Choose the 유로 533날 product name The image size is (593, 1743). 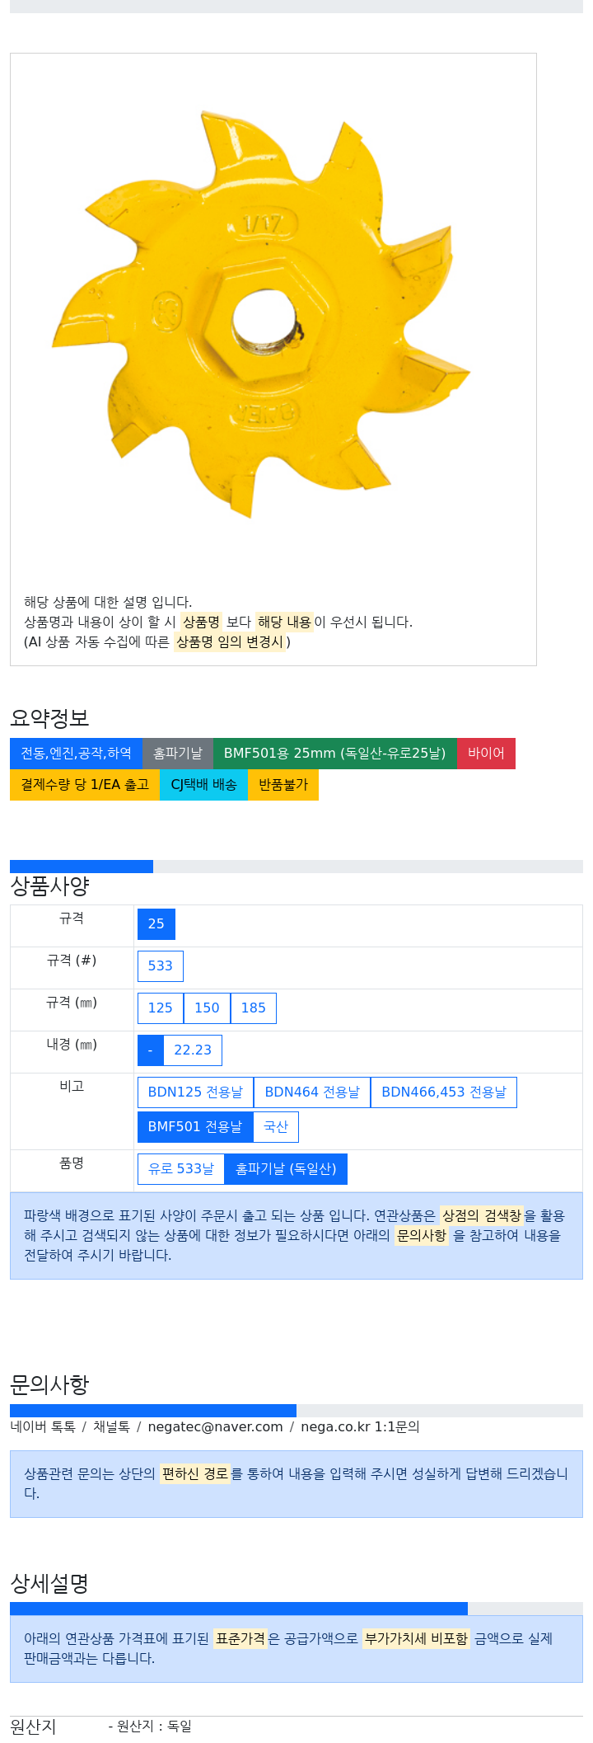click(x=181, y=1169)
